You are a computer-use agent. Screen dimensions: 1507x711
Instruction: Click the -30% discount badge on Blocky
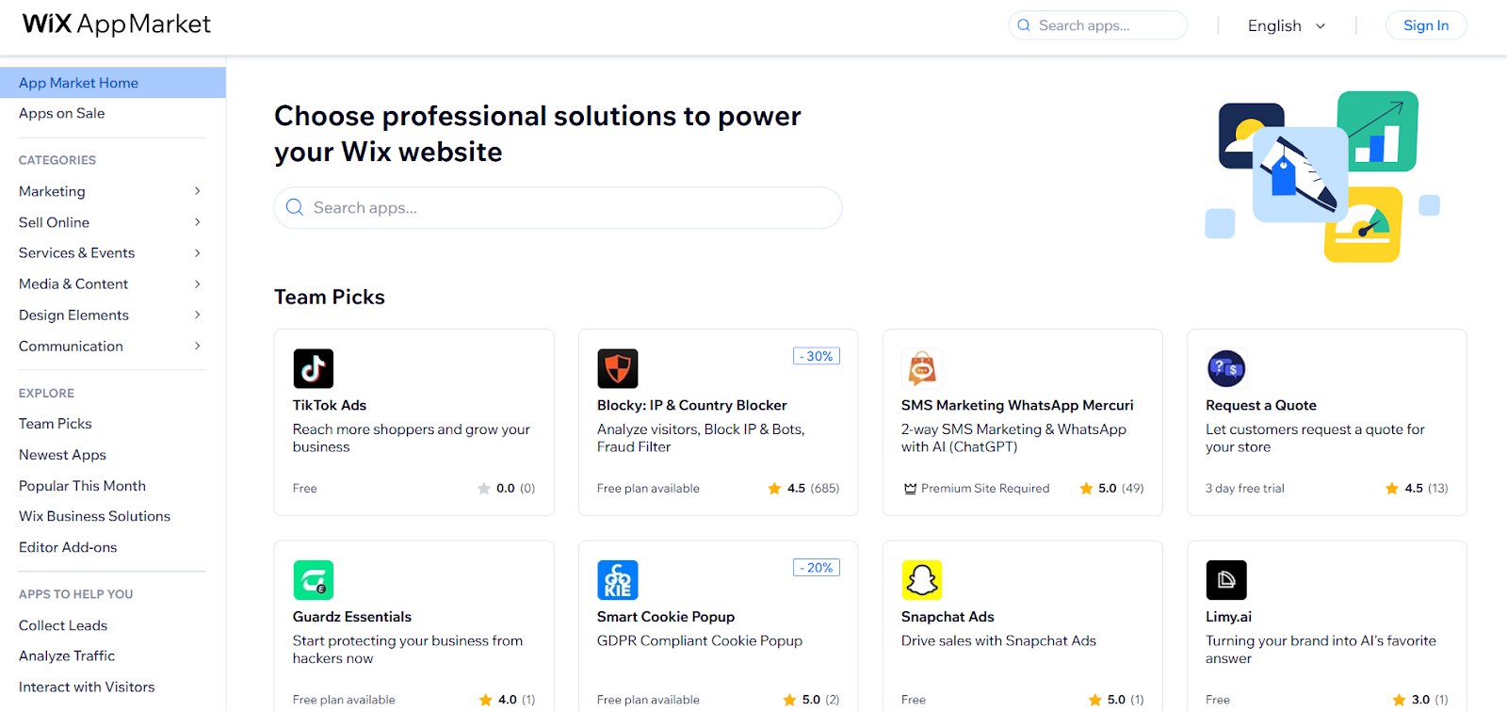tap(817, 356)
